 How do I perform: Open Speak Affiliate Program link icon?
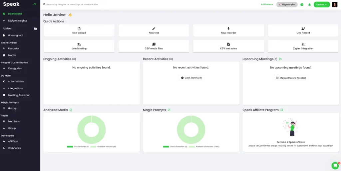pyautogui.click(x=282, y=110)
